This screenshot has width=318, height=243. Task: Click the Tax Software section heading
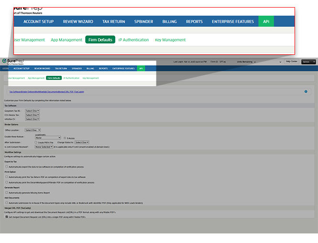[x=11, y=106]
